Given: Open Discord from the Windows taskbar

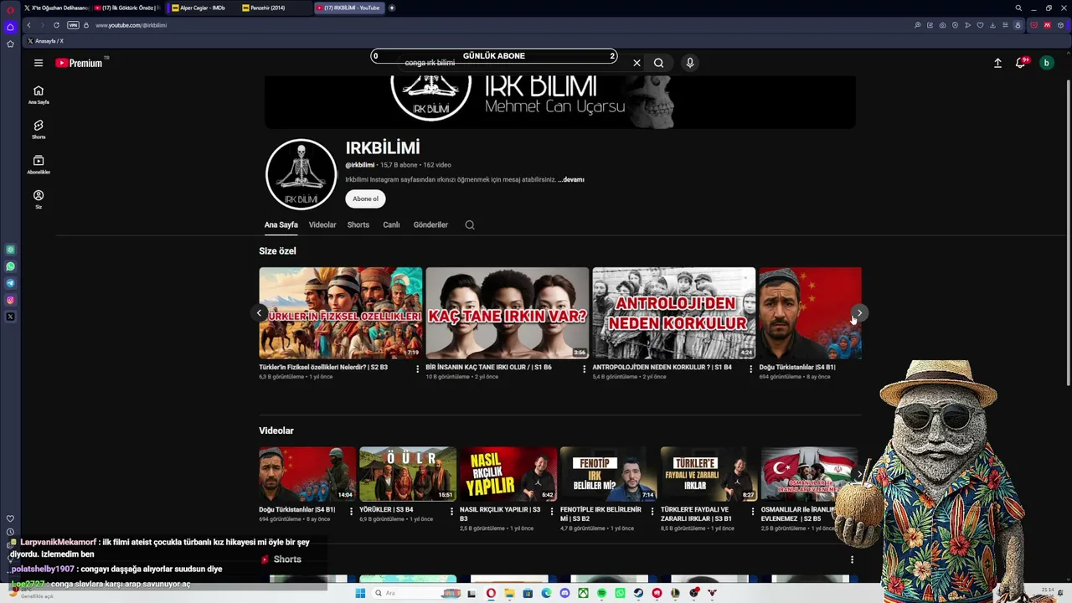Looking at the screenshot, I should point(564,593).
